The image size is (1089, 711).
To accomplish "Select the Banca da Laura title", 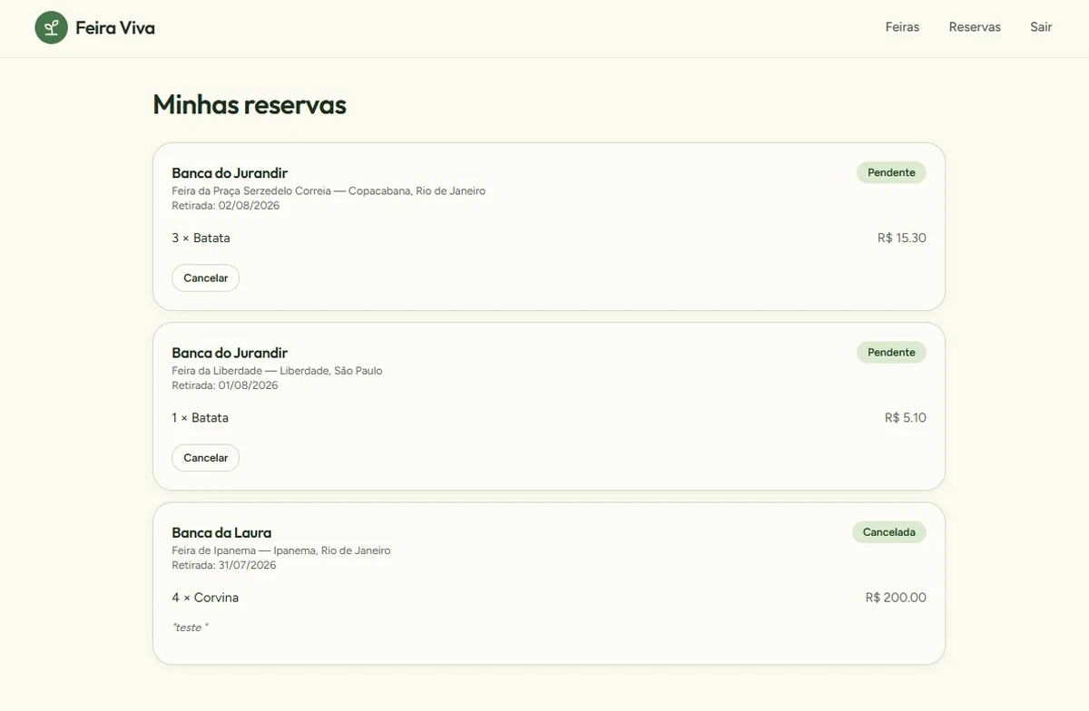I will click(221, 533).
